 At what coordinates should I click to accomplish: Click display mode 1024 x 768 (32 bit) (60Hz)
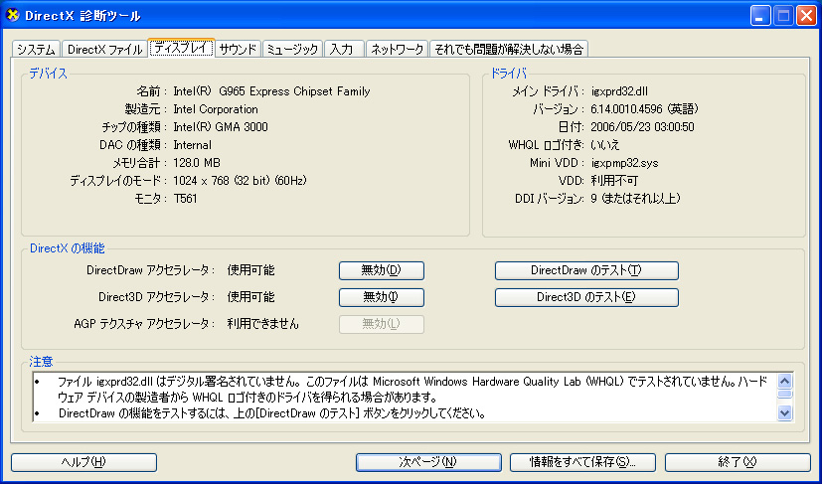(x=240, y=181)
